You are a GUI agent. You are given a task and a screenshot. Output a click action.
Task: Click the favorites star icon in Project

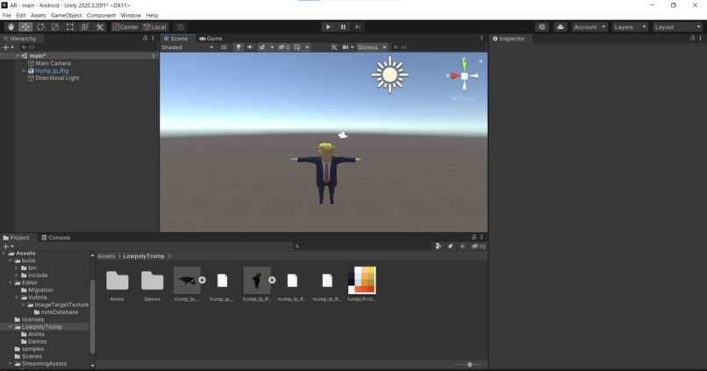pyautogui.click(x=462, y=246)
